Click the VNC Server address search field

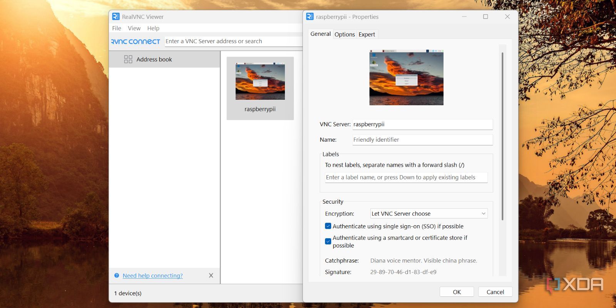tap(233, 41)
